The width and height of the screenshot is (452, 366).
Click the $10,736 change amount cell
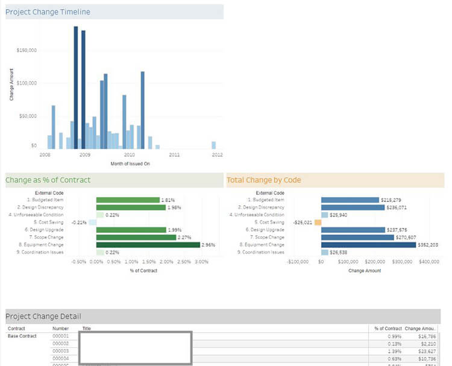pos(427,359)
